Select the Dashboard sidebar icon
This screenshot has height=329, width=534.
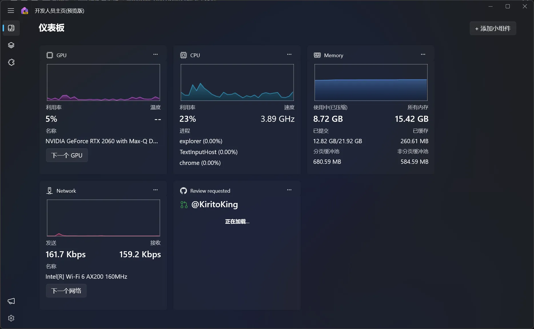[x=11, y=28]
